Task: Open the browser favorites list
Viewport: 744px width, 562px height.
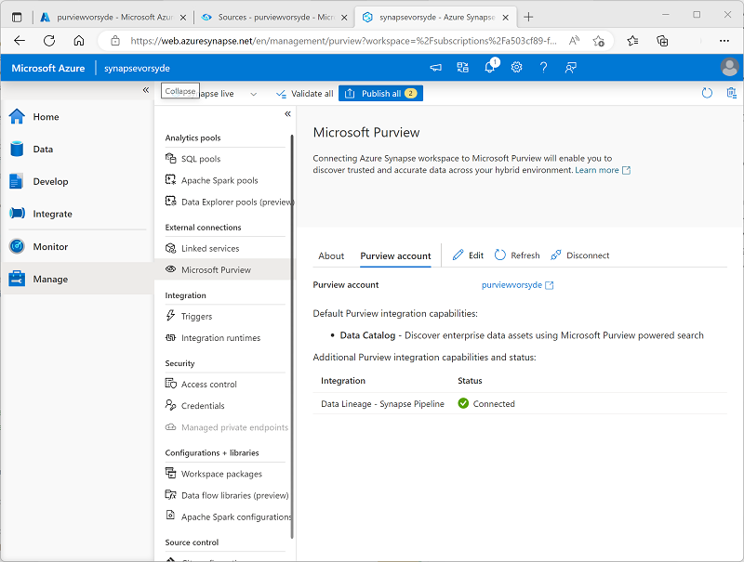Action: coord(632,41)
